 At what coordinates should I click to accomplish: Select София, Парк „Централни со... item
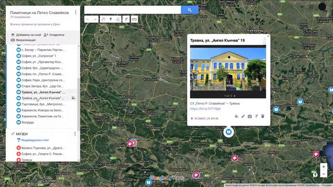[41, 80]
